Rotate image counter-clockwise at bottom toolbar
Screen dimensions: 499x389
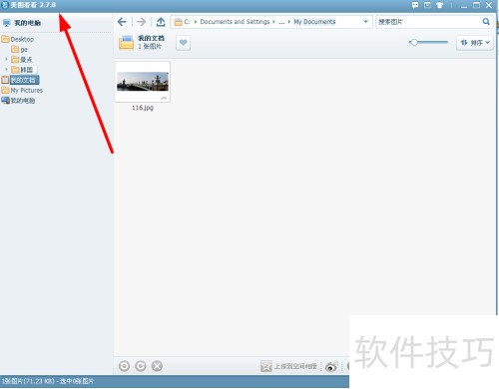[124, 366]
